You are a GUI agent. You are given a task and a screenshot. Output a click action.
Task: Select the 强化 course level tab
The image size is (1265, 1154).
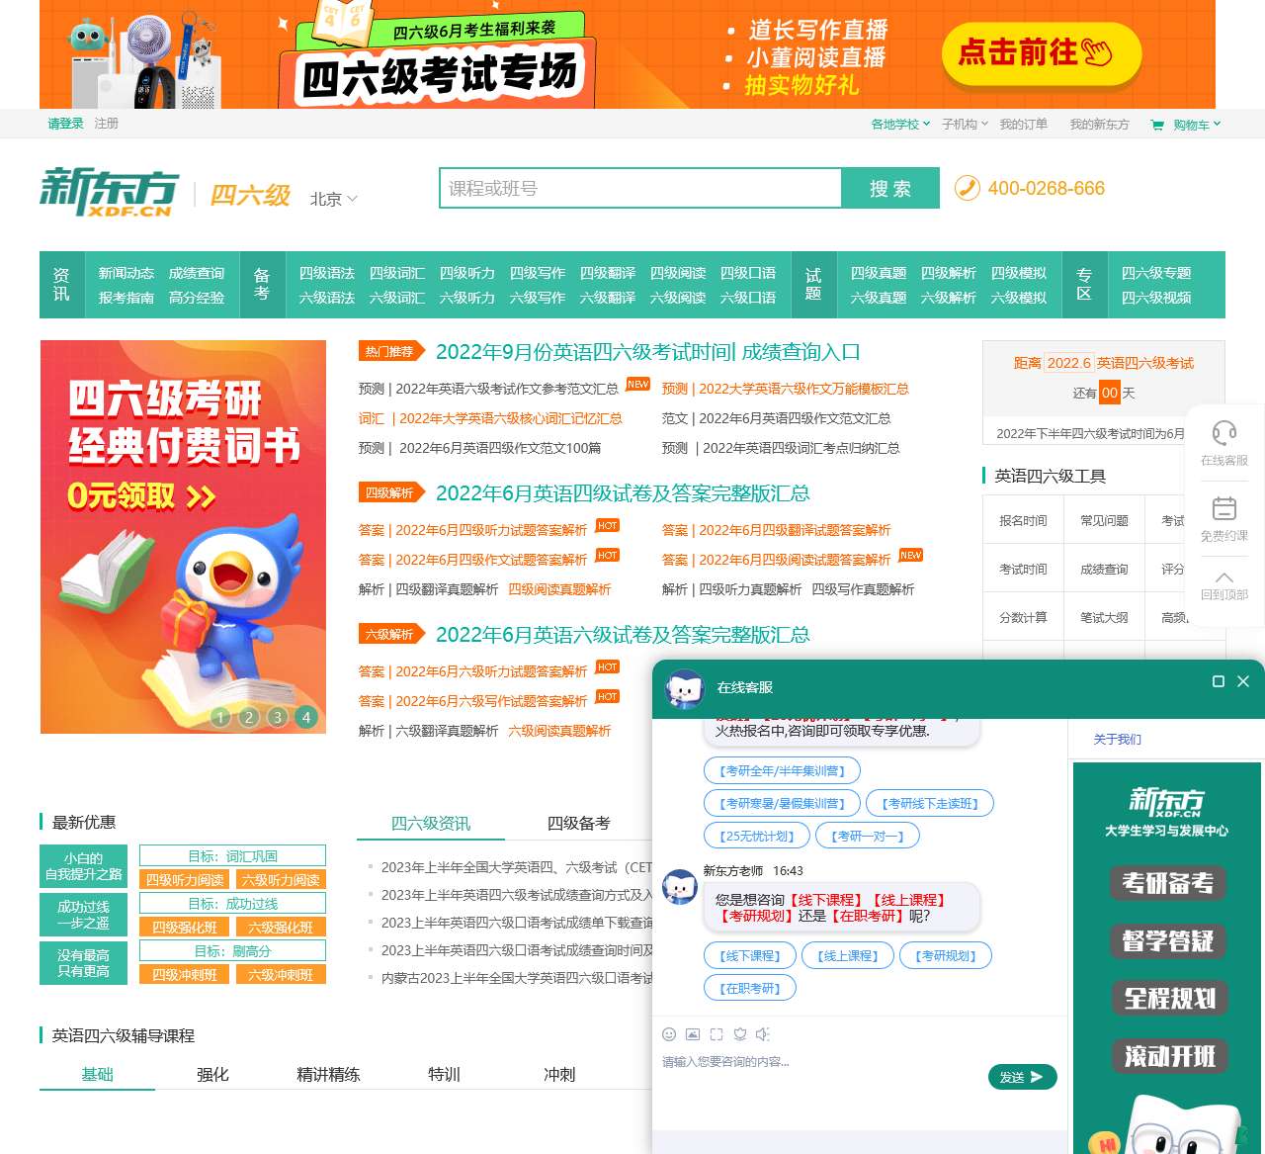coord(212,1074)
